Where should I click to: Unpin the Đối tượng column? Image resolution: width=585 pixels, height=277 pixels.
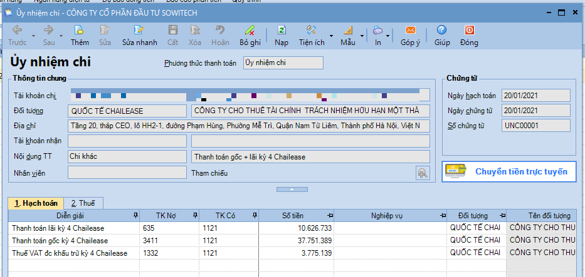point(502,216)
